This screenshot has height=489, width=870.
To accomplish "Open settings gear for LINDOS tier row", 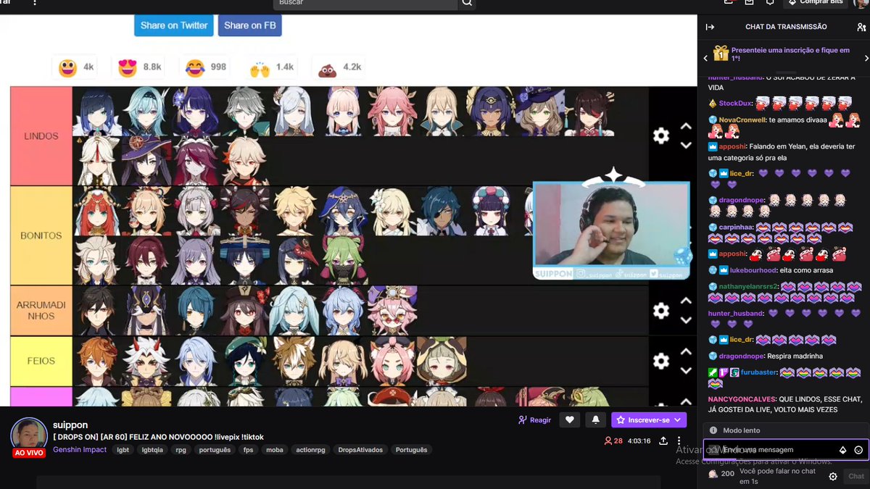I will pos(660,135).
